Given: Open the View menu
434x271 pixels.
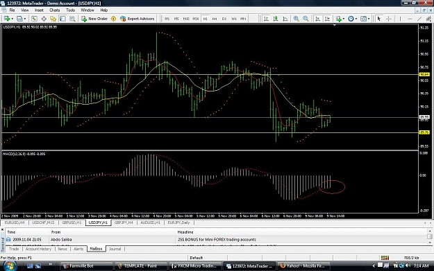Looking at the screenshot, I should coord(24,10).
